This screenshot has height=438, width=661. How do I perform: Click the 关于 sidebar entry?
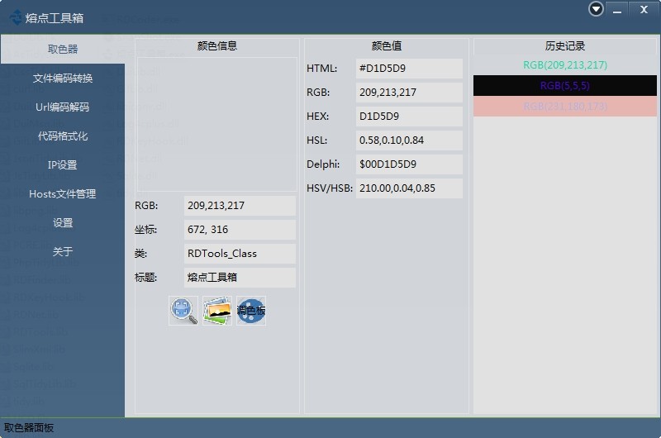[63, 252]
